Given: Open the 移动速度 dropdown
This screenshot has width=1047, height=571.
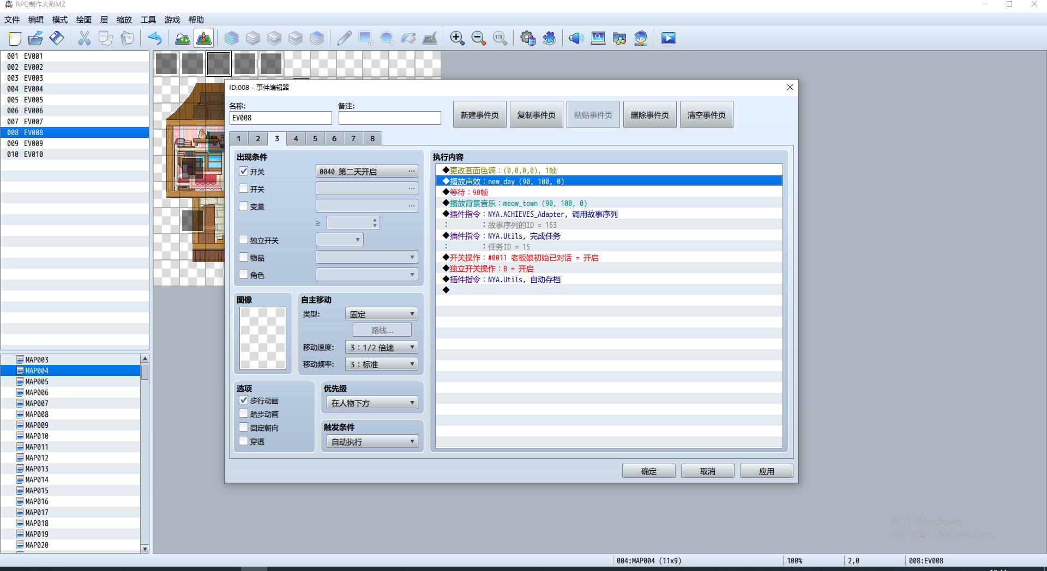Looking at the screenshot, I should (x=382, y=347).
